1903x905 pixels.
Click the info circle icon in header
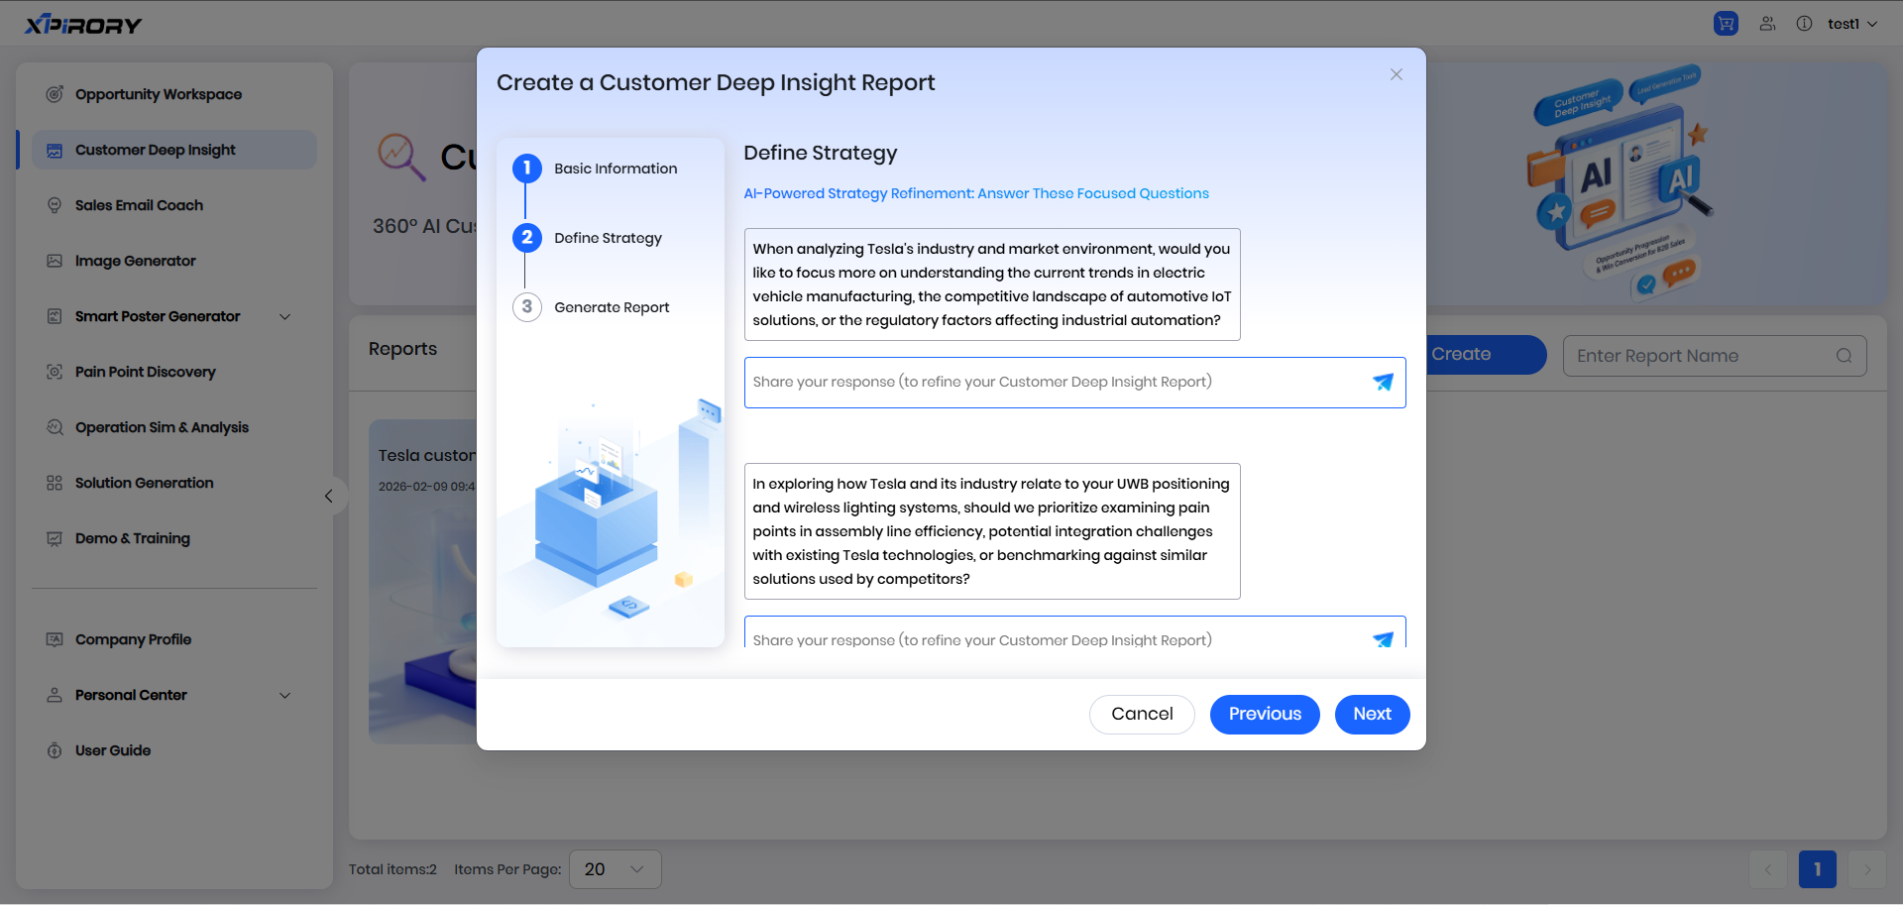(1804, 24)
